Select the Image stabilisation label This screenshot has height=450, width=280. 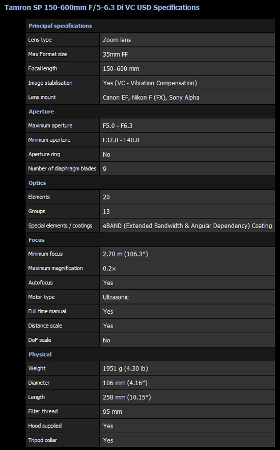50,83
